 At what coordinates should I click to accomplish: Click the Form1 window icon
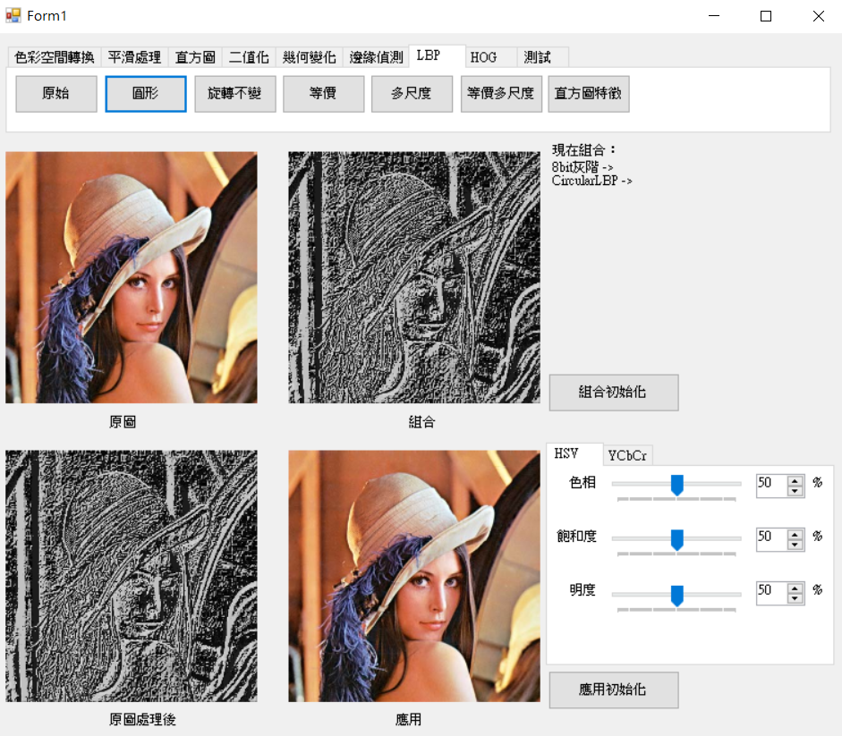[x=13, y=15]
